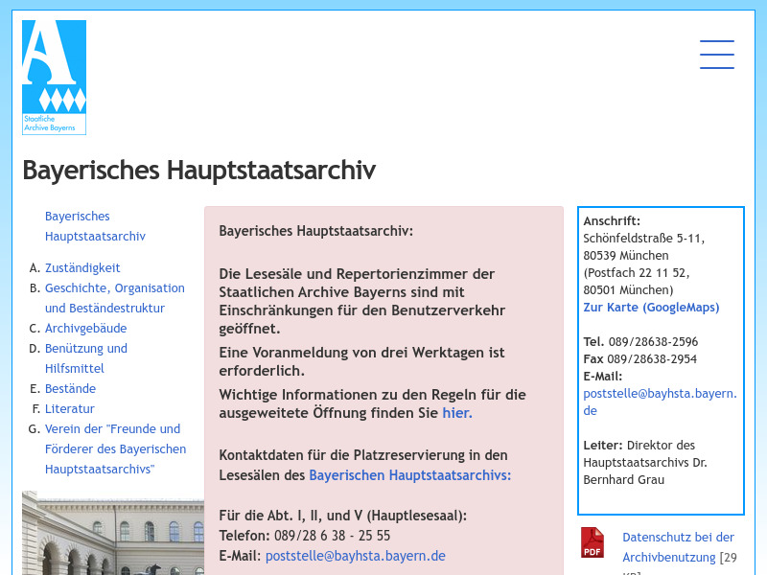The width and height of the screenshot is (767, 575).
Task: Select "Bayerisches Hauptstaatsarchiv" at top of sidebar
Action: 95,226
